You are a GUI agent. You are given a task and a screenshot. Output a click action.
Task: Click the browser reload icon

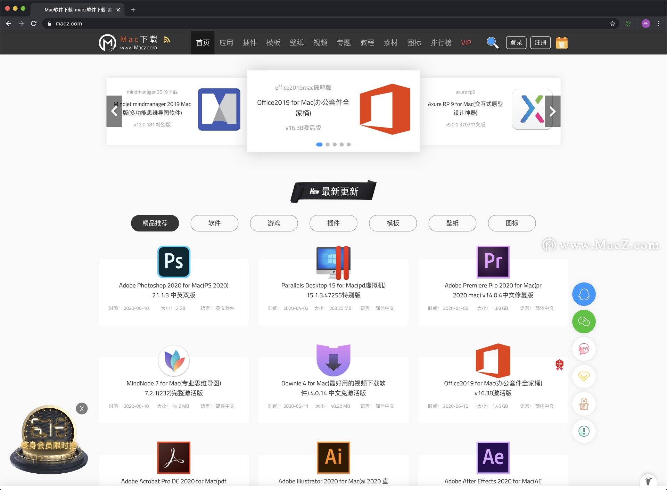point(34,24)
